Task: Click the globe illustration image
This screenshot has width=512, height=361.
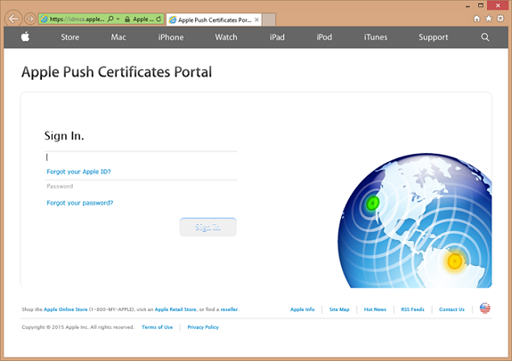Action: coord(415,221)
